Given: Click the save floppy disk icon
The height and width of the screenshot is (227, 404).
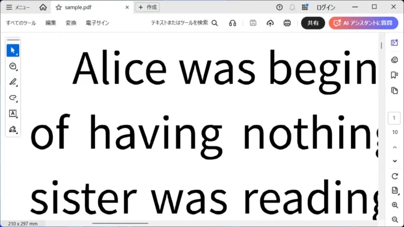Looking at the screenshot, I should tap(253, 23).
